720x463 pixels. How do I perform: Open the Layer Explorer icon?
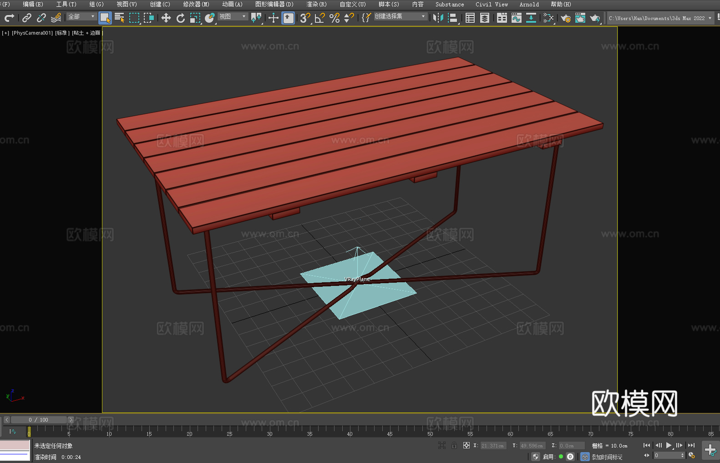point(485,18)
